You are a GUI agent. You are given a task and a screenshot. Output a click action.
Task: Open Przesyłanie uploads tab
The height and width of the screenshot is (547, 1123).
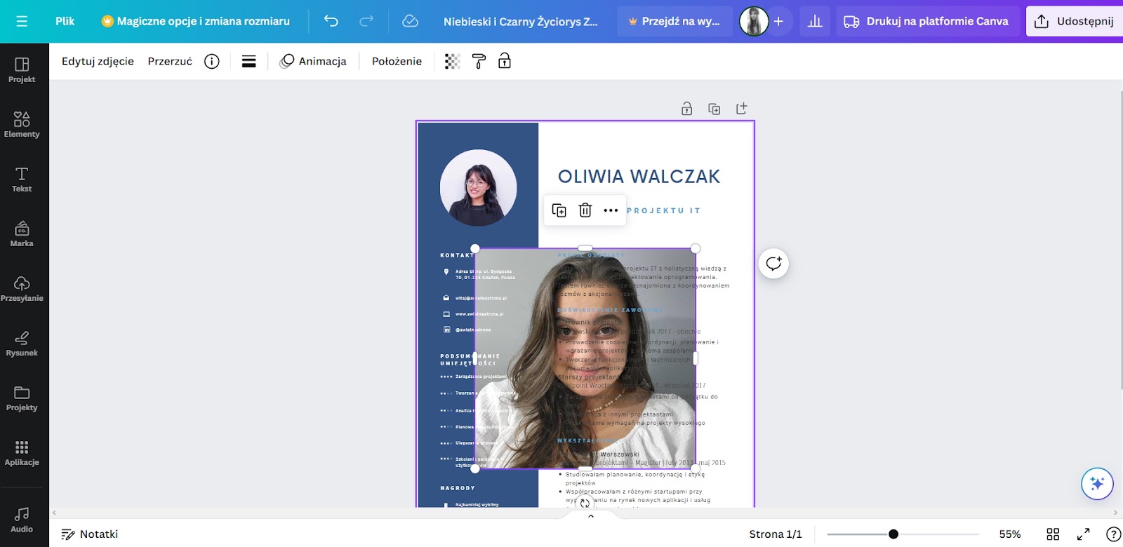tap(22, 289)
